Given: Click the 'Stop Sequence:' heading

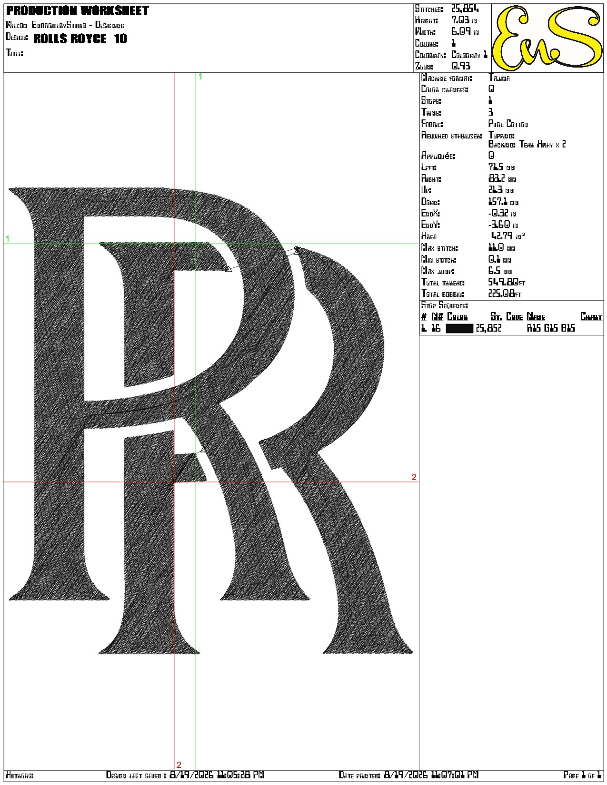Looking at the screenshot, I should click(445, 305).
